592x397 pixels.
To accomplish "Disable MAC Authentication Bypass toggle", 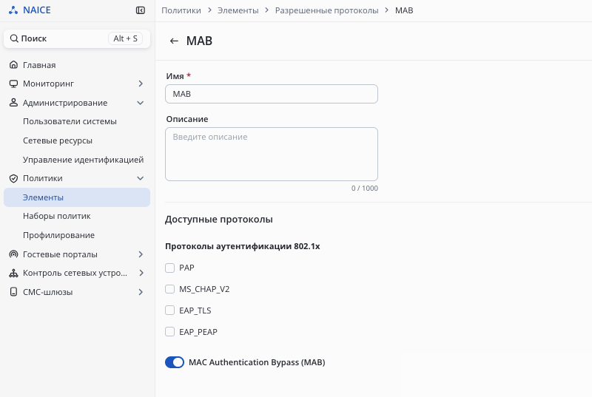I will click(x=175, y=362).
